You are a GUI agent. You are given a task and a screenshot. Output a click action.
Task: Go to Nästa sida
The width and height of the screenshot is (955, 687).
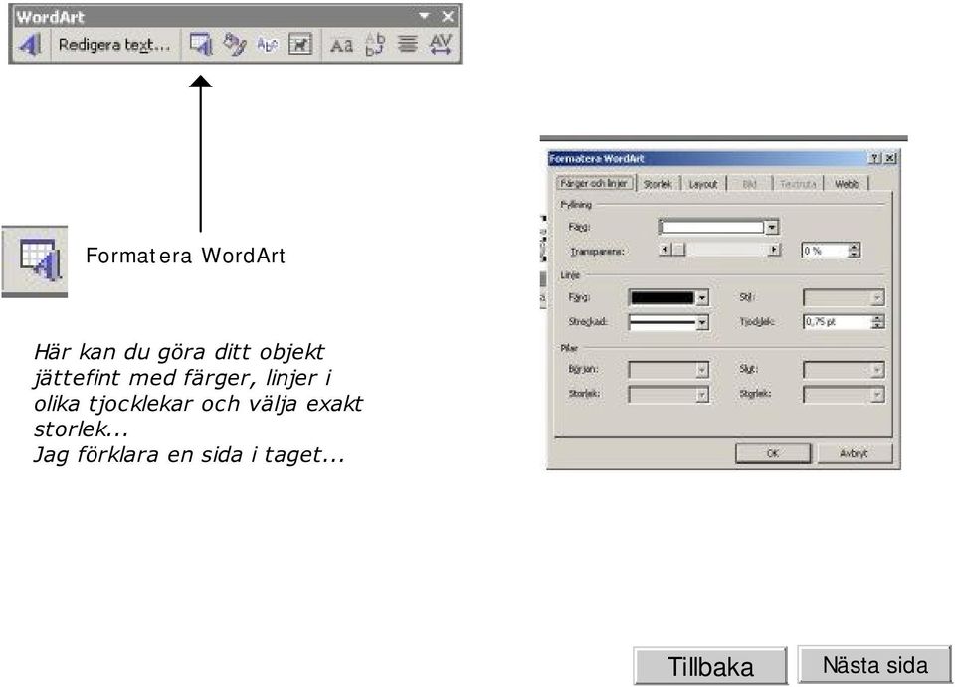[874, 664]
